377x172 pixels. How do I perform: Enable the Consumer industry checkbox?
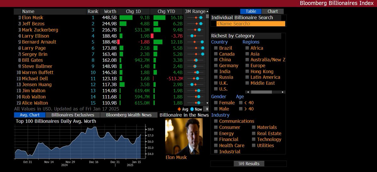[x=216, y=127]
